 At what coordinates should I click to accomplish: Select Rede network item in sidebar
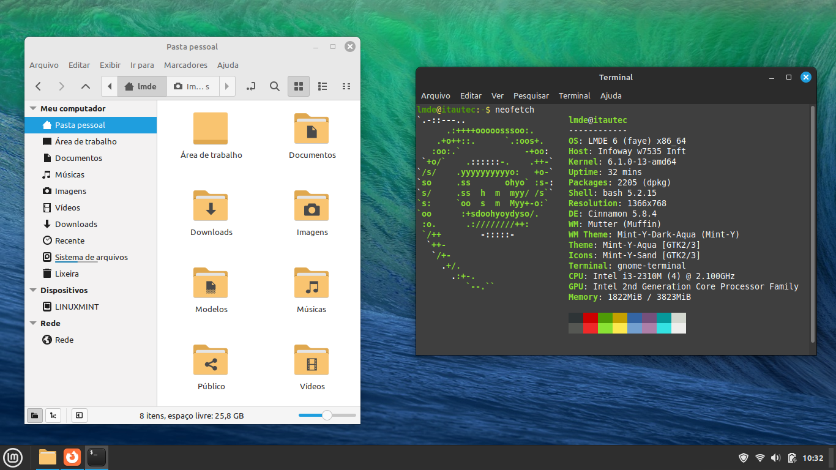(x=91, y=340)
